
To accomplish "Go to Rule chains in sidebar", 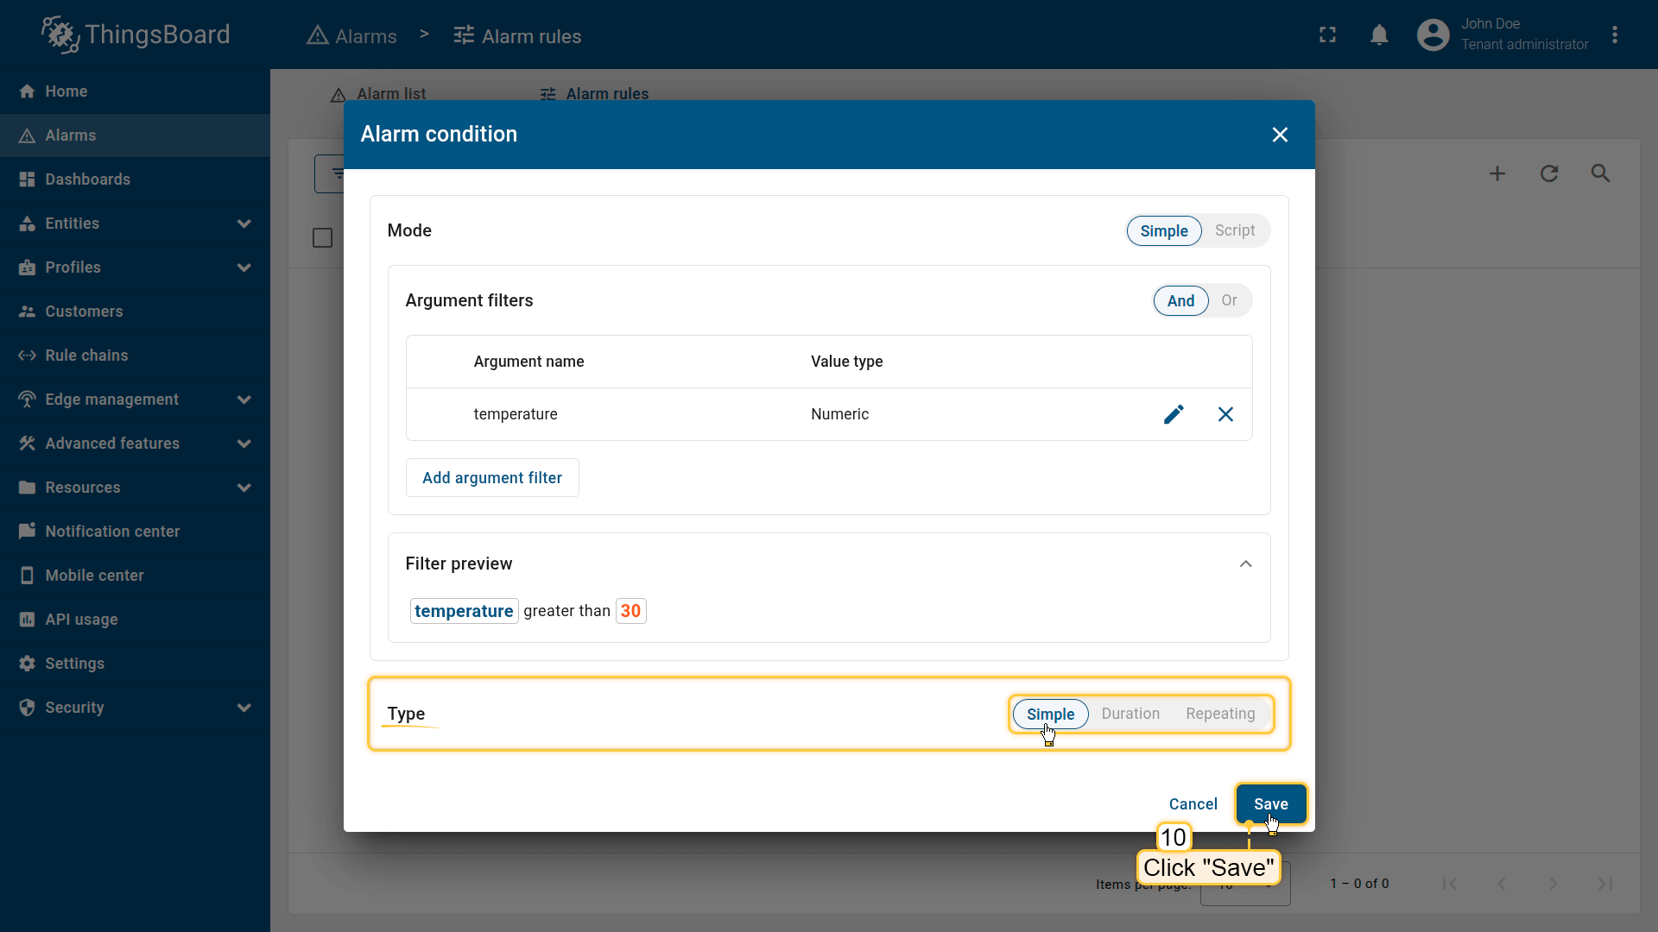I will coord(86,356).
